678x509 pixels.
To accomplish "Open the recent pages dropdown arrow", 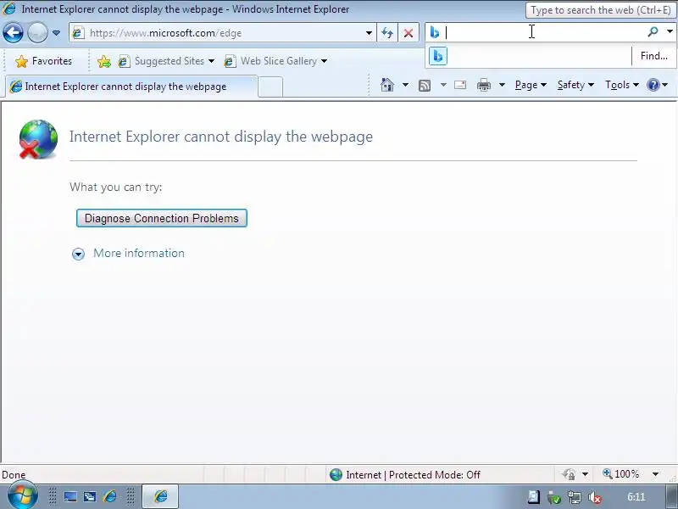I will (56, 33).
